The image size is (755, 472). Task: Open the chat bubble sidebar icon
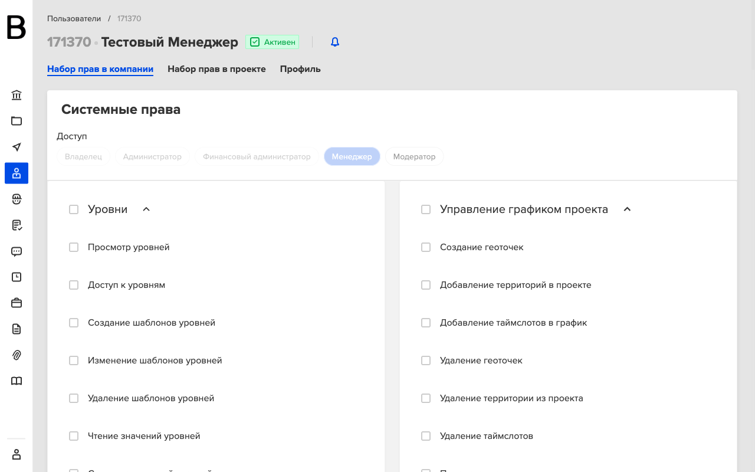point(17,251)
